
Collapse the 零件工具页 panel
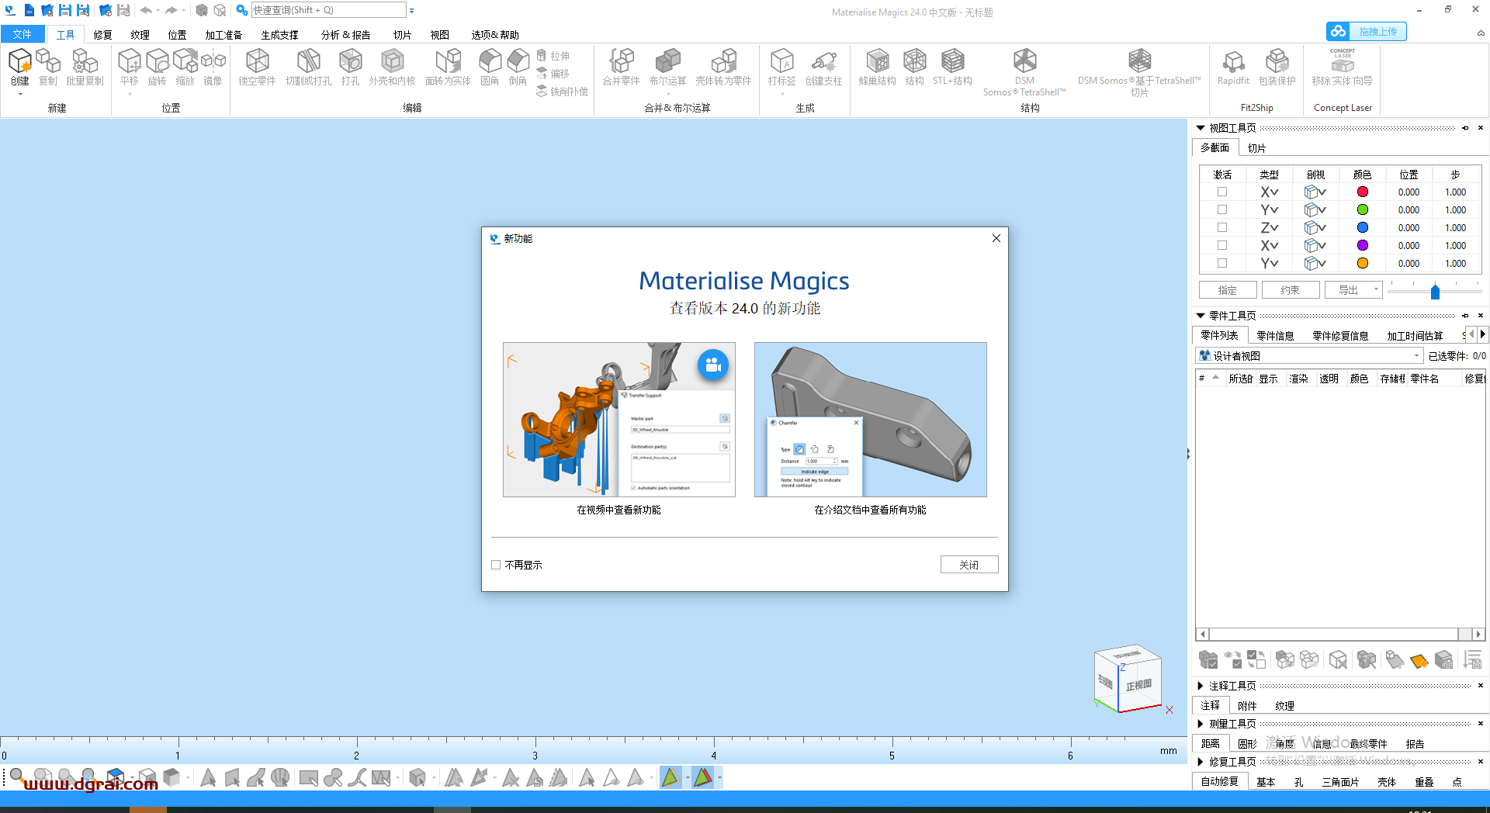point(1201,316)
